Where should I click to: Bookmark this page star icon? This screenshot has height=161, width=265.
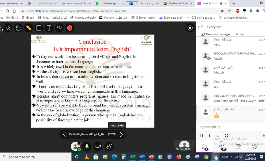pos(229,11)
